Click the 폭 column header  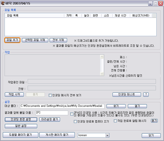tap(77, 15)
